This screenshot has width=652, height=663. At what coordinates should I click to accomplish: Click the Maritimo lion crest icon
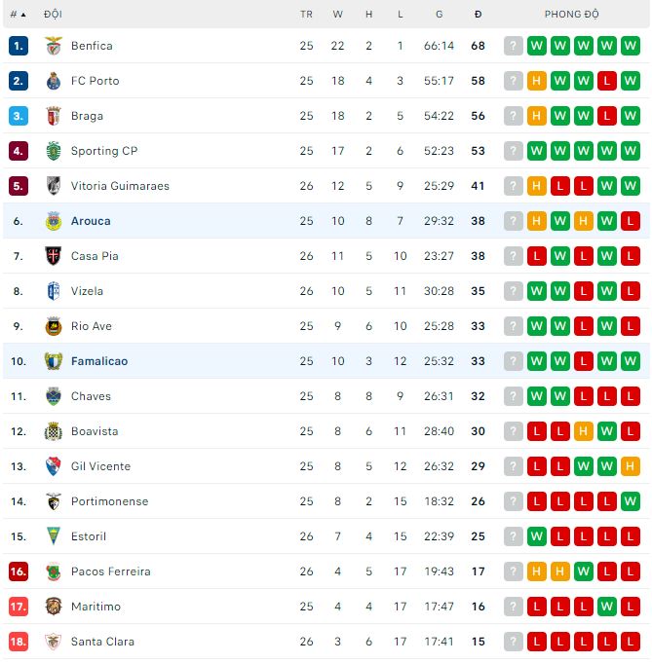pyautogui.click(x=54, y=607)
